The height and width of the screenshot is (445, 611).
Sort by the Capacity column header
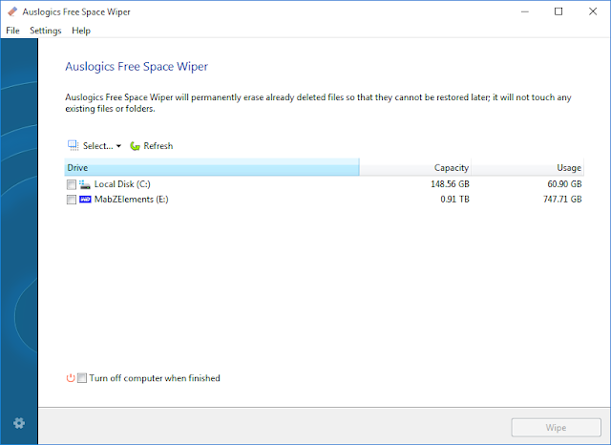coord(415,167)
